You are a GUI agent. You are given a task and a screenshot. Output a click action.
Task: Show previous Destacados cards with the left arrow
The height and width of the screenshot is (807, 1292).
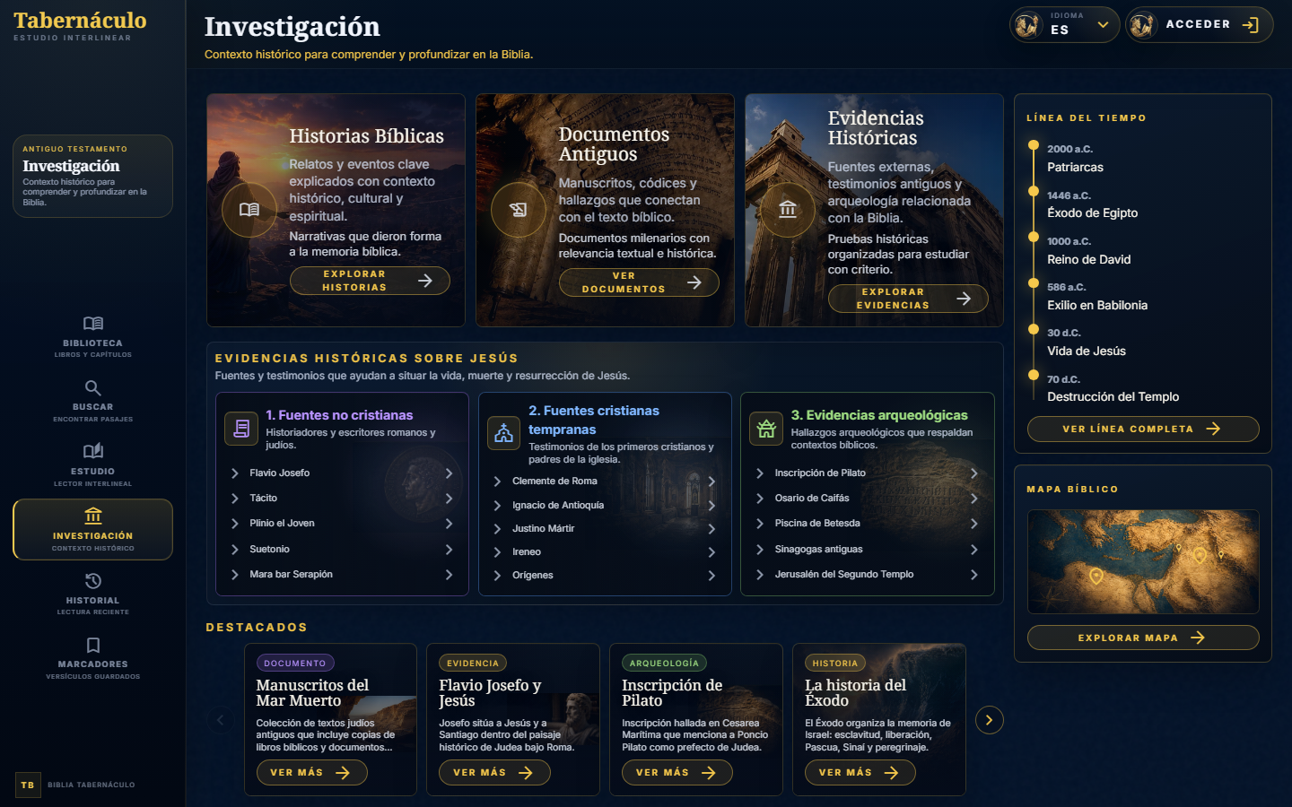[221, 720]
